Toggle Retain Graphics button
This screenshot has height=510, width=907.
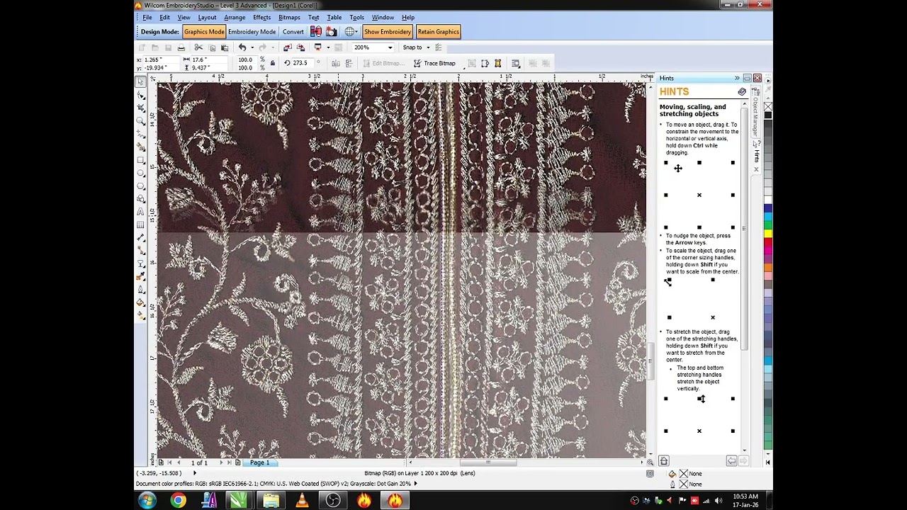pos(438,31)
